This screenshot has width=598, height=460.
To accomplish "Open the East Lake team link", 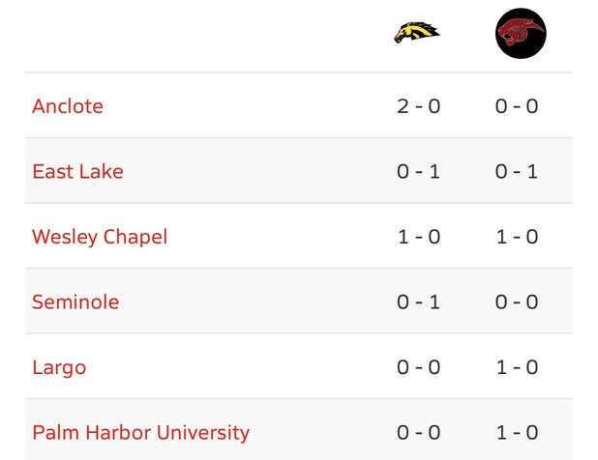I will pos(77,171).
